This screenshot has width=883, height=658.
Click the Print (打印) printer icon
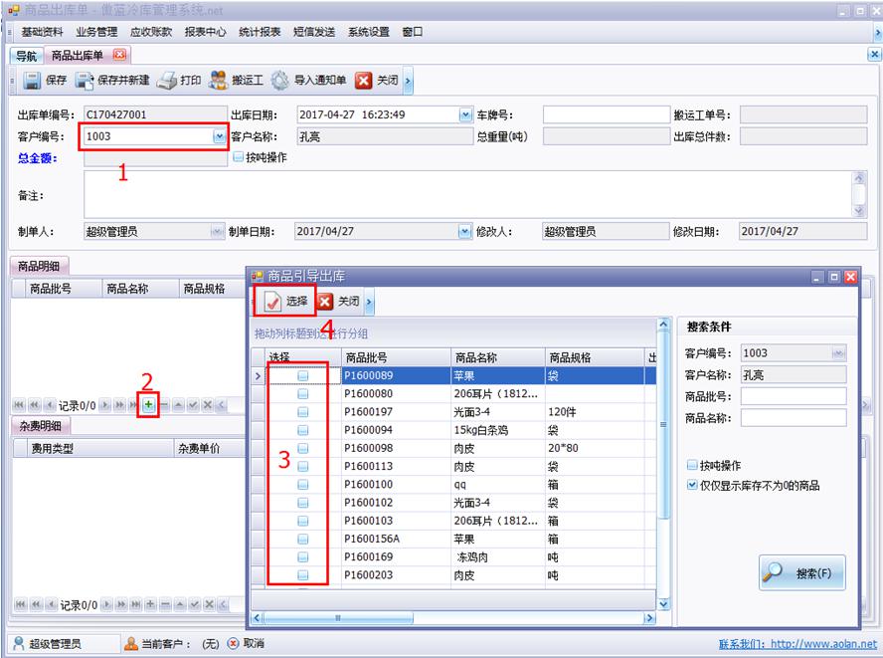point(167,81)
